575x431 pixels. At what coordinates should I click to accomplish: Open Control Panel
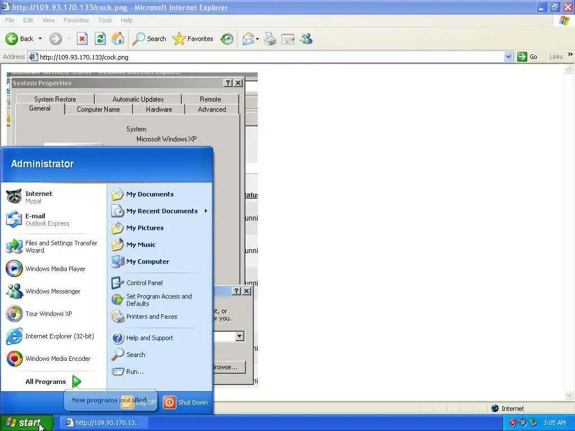[x=160, y=283]
